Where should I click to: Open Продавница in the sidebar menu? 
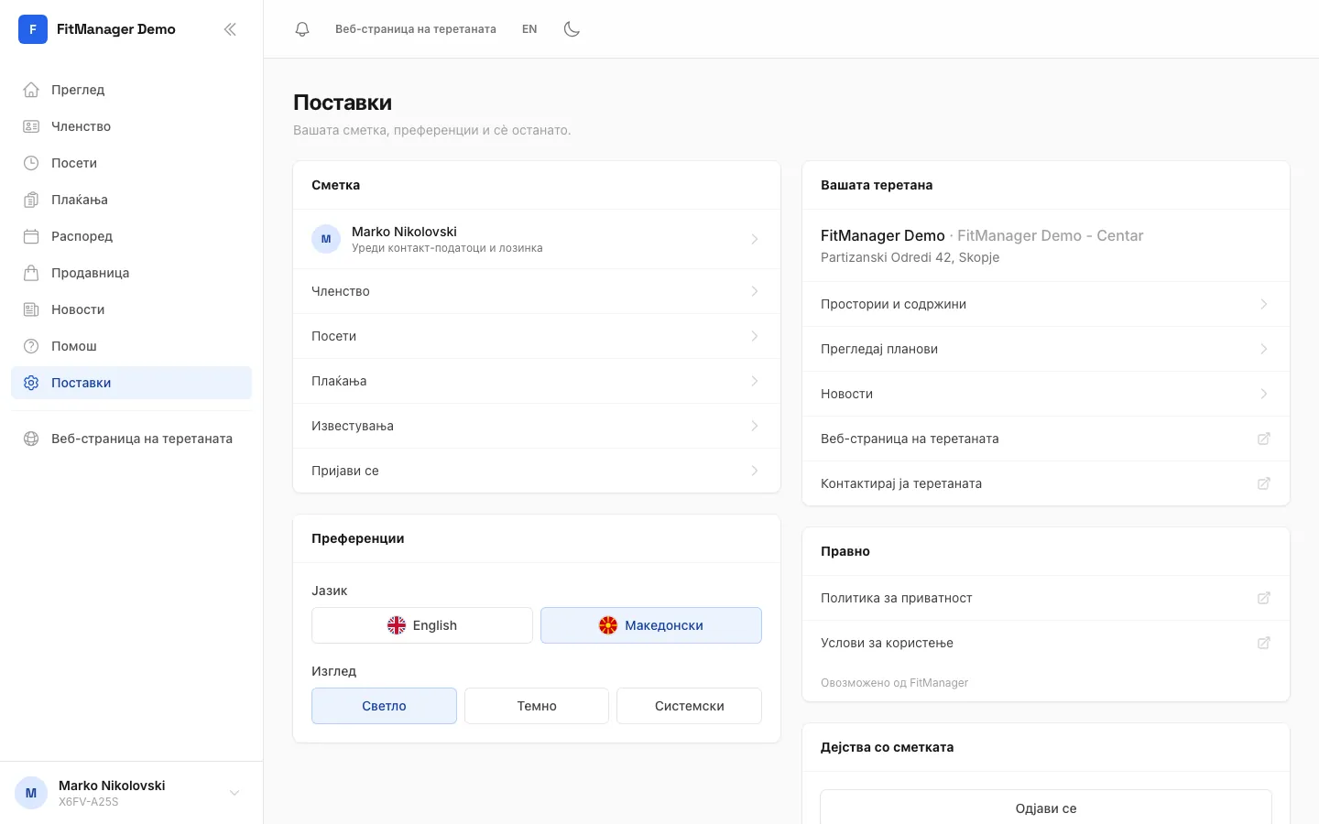point(131,273)
